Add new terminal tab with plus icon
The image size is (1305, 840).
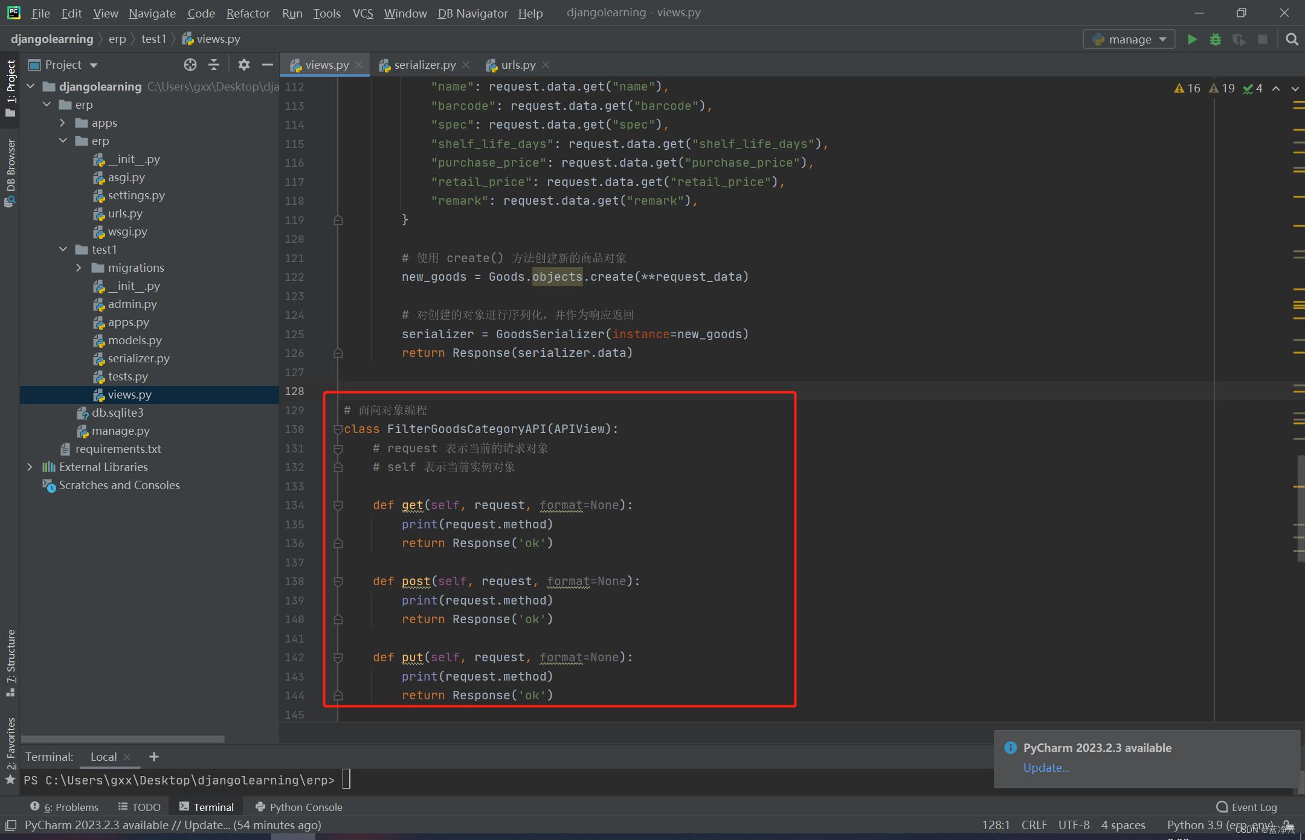pyautogui.click(x=154, y=757)
